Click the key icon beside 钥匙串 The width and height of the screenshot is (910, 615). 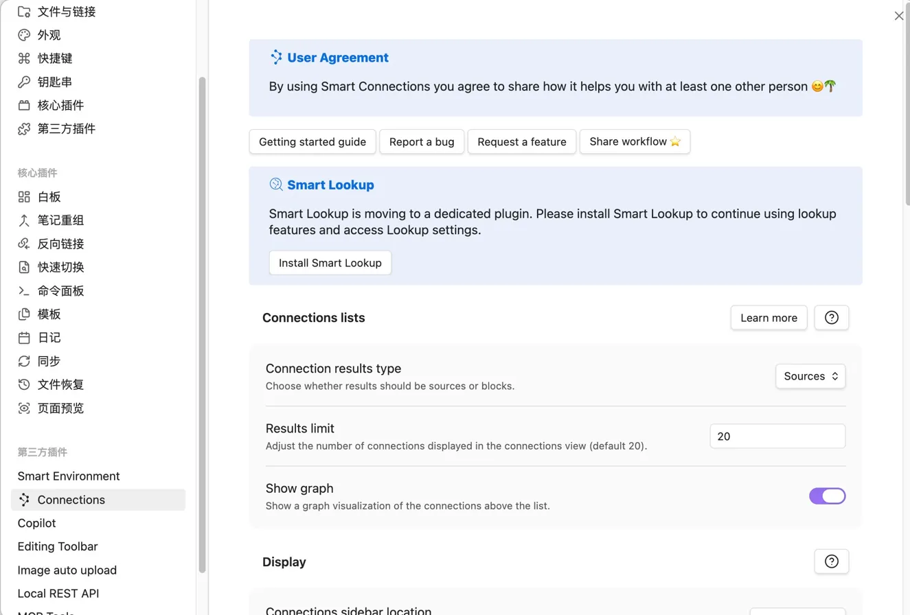24,82
